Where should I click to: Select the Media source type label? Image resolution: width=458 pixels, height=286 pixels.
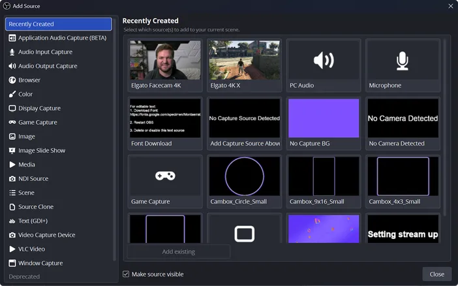pyautogui.click(x=27, y=165)
